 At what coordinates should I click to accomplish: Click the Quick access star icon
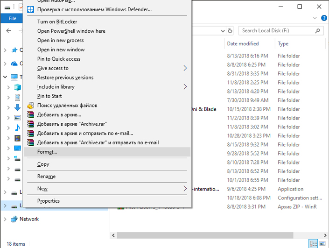[14, 50]
